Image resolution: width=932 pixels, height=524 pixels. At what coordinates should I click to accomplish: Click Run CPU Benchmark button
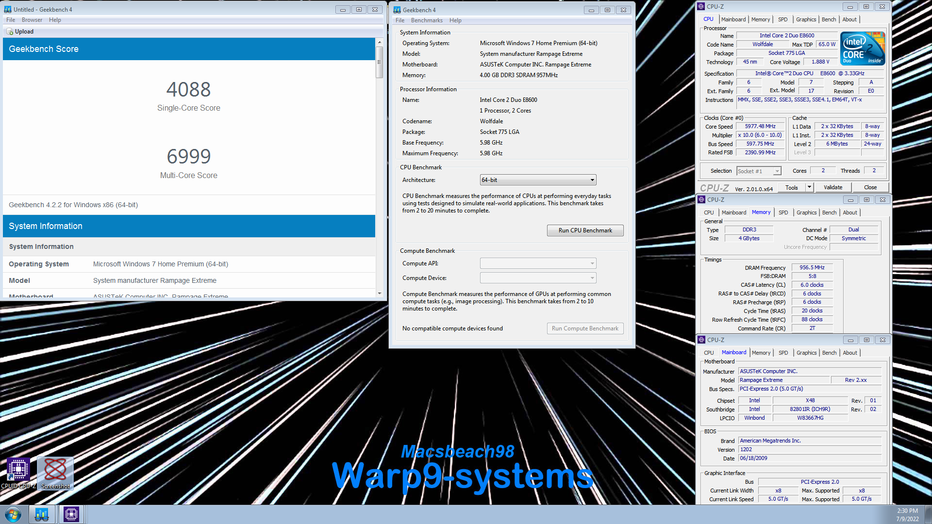[x=585, y=230]
